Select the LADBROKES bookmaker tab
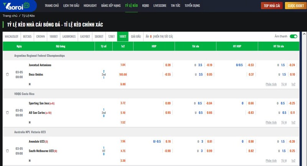The height and width of the screenshot is (166, 307). pos(69,36)
